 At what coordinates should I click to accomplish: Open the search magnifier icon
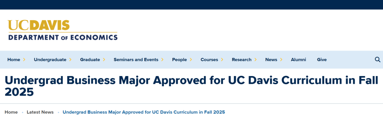click(377, 60)
